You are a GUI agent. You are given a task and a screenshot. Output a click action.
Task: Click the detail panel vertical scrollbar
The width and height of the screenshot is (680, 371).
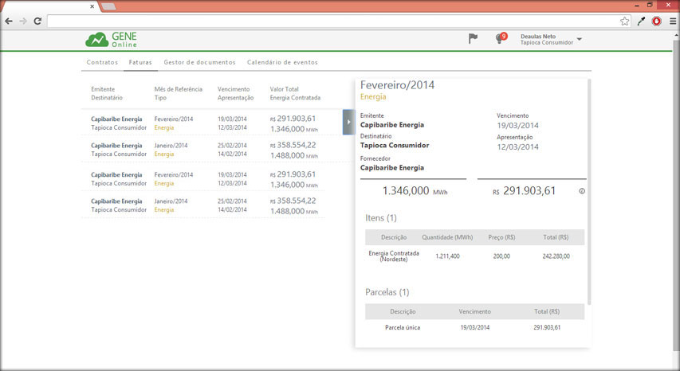(x=589, y=191)
